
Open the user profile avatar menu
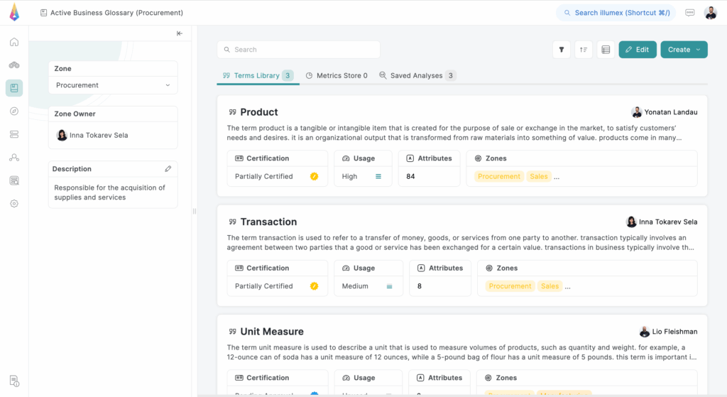(711, 13)
